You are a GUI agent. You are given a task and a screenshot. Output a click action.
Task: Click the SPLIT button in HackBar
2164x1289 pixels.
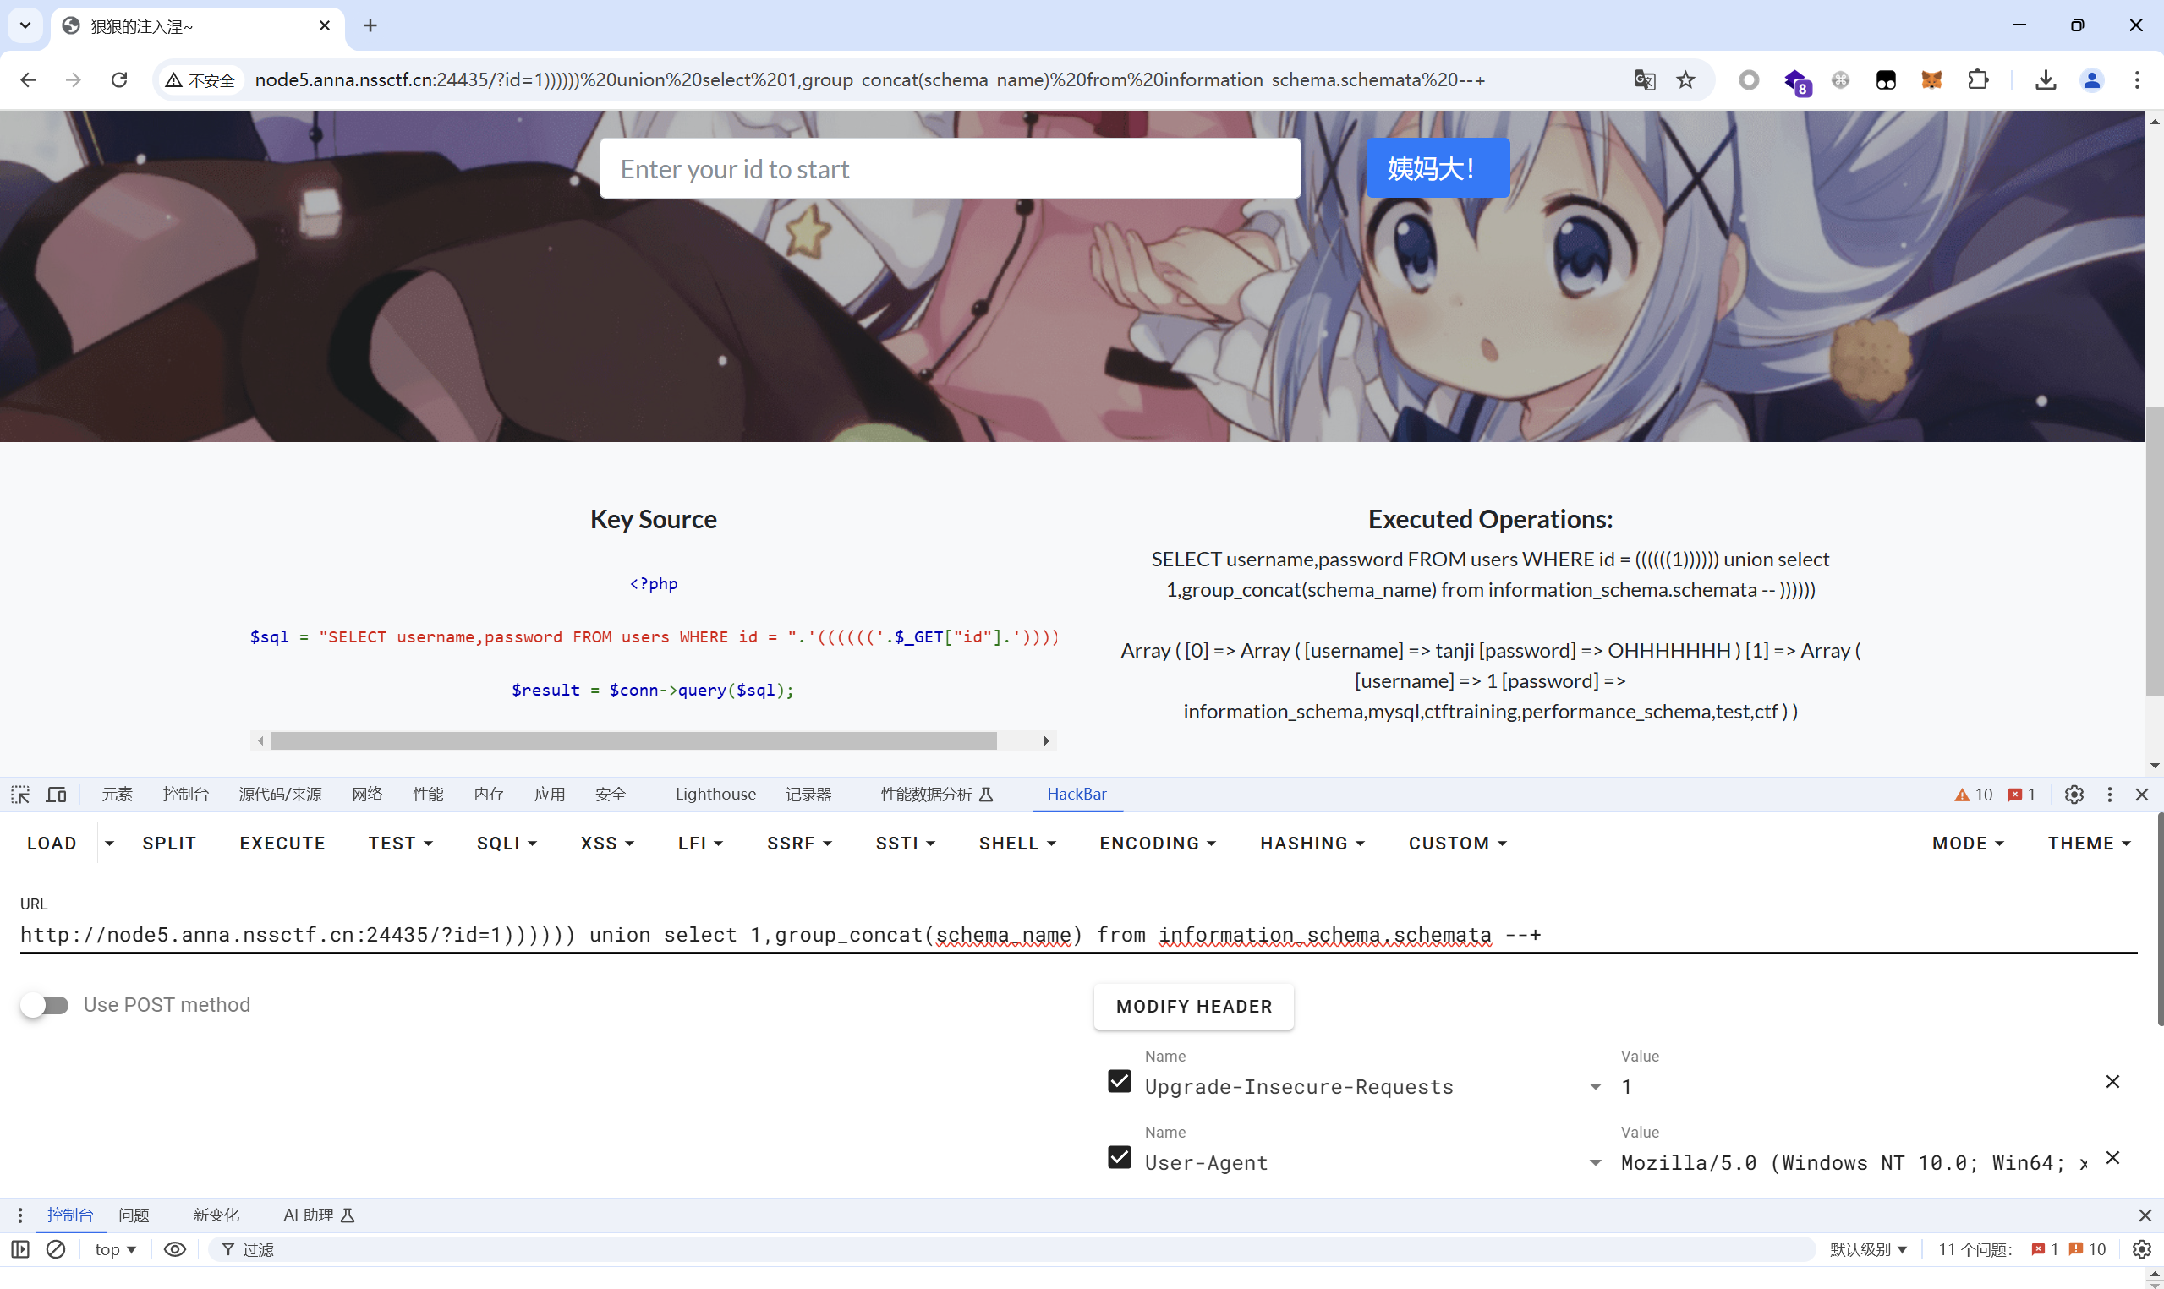coord(169,844)
